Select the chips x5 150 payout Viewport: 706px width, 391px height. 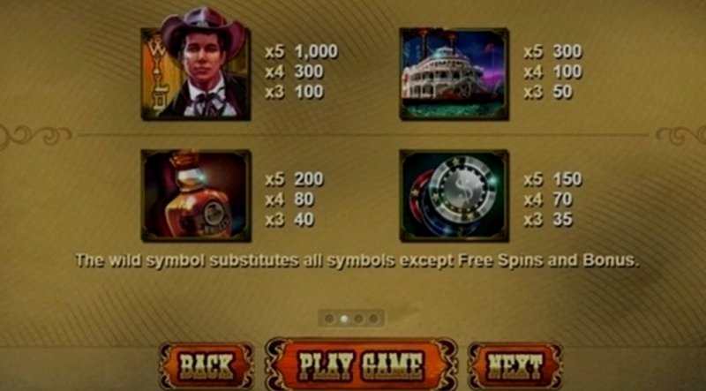pos(553,179)
